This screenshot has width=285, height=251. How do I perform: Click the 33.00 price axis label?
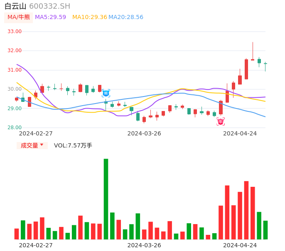tap(15, 31)
